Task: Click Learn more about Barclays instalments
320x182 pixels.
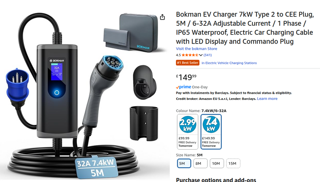Action: 267,99
